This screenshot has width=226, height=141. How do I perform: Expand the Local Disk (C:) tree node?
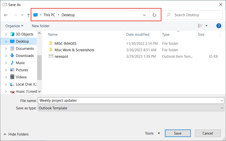pyautogui.click(x=6, y=84)
